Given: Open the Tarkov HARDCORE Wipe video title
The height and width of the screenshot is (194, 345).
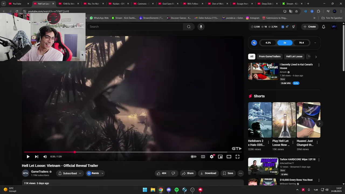Looking at the screenshot, I should (x=298, y=160).
